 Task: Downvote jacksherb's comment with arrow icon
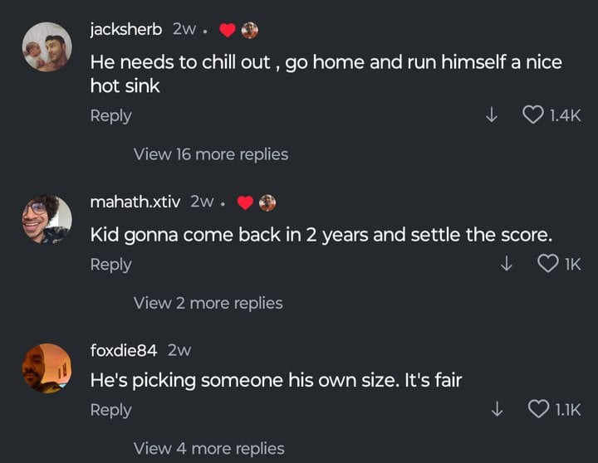coord(492,115)
